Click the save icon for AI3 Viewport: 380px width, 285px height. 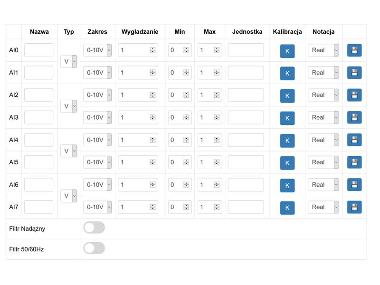click(354, 117)
